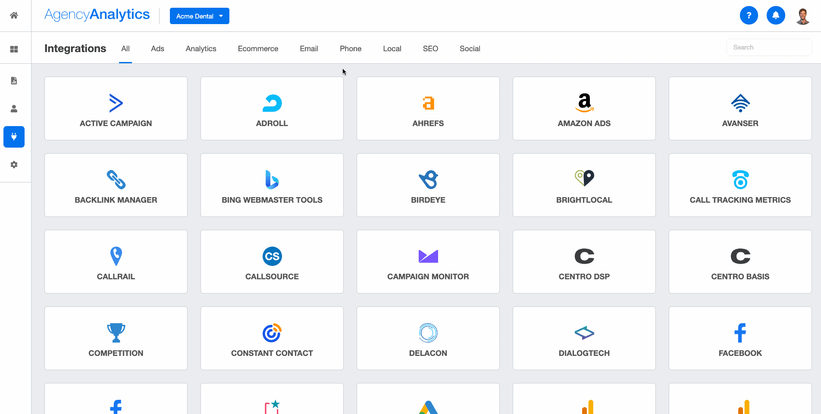Expand the Acme Dental client dropdown

[x=199, y=16]
